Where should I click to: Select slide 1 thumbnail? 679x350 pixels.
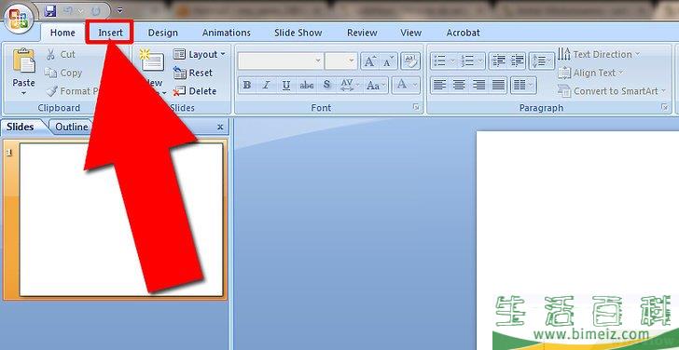pyautogui.click(x=121, y=220)
